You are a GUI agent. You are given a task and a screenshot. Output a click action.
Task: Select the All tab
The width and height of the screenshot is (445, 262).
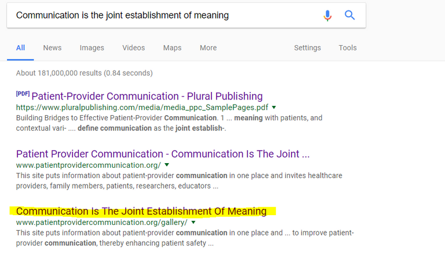tap(20, 48)
